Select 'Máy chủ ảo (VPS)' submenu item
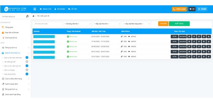The height and width of the screenshot is (99, 213). coord(10,74)
